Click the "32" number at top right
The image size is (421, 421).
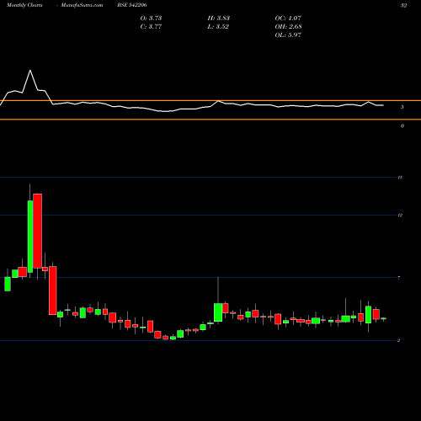pyautogui.click(x=403, y=5)
